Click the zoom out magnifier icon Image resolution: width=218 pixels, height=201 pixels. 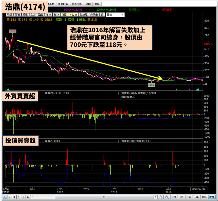pyautogui.click(x=160, y=197)
